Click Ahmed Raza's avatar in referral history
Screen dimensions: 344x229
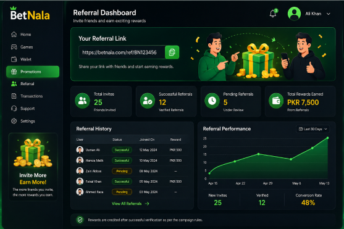tap(80, 192)
